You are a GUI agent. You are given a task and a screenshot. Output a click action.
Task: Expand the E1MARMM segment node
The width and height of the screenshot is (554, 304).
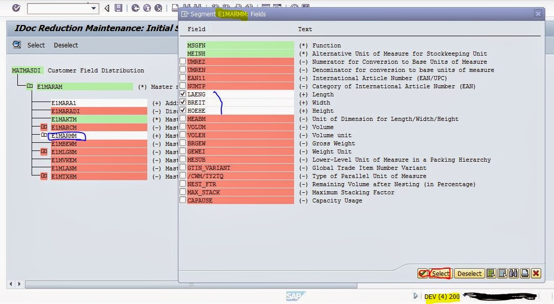click(x=44, y=135)
